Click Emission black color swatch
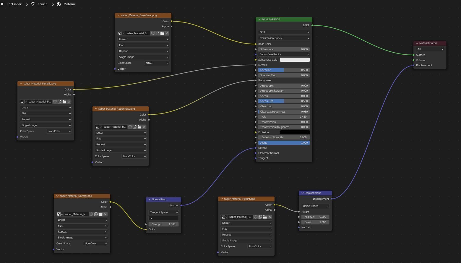Screen dimensions: 461x263 pos(295,132)
